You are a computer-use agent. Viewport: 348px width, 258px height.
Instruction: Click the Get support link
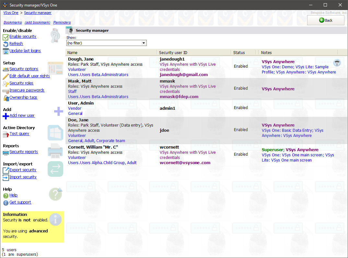click(x=20, y=202)
